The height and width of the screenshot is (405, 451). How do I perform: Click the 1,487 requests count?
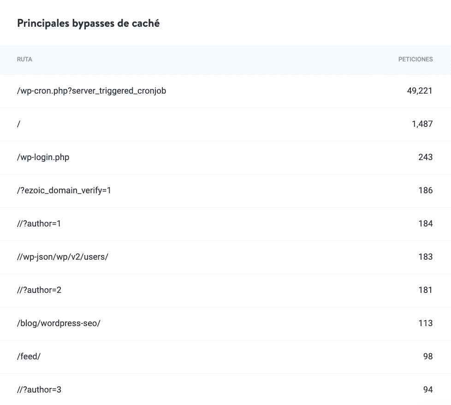422,124
